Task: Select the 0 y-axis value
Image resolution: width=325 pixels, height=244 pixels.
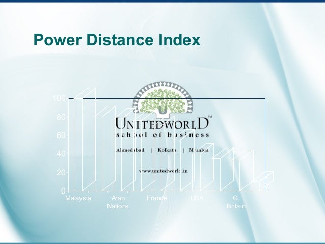Action: (x=64, y=191)
